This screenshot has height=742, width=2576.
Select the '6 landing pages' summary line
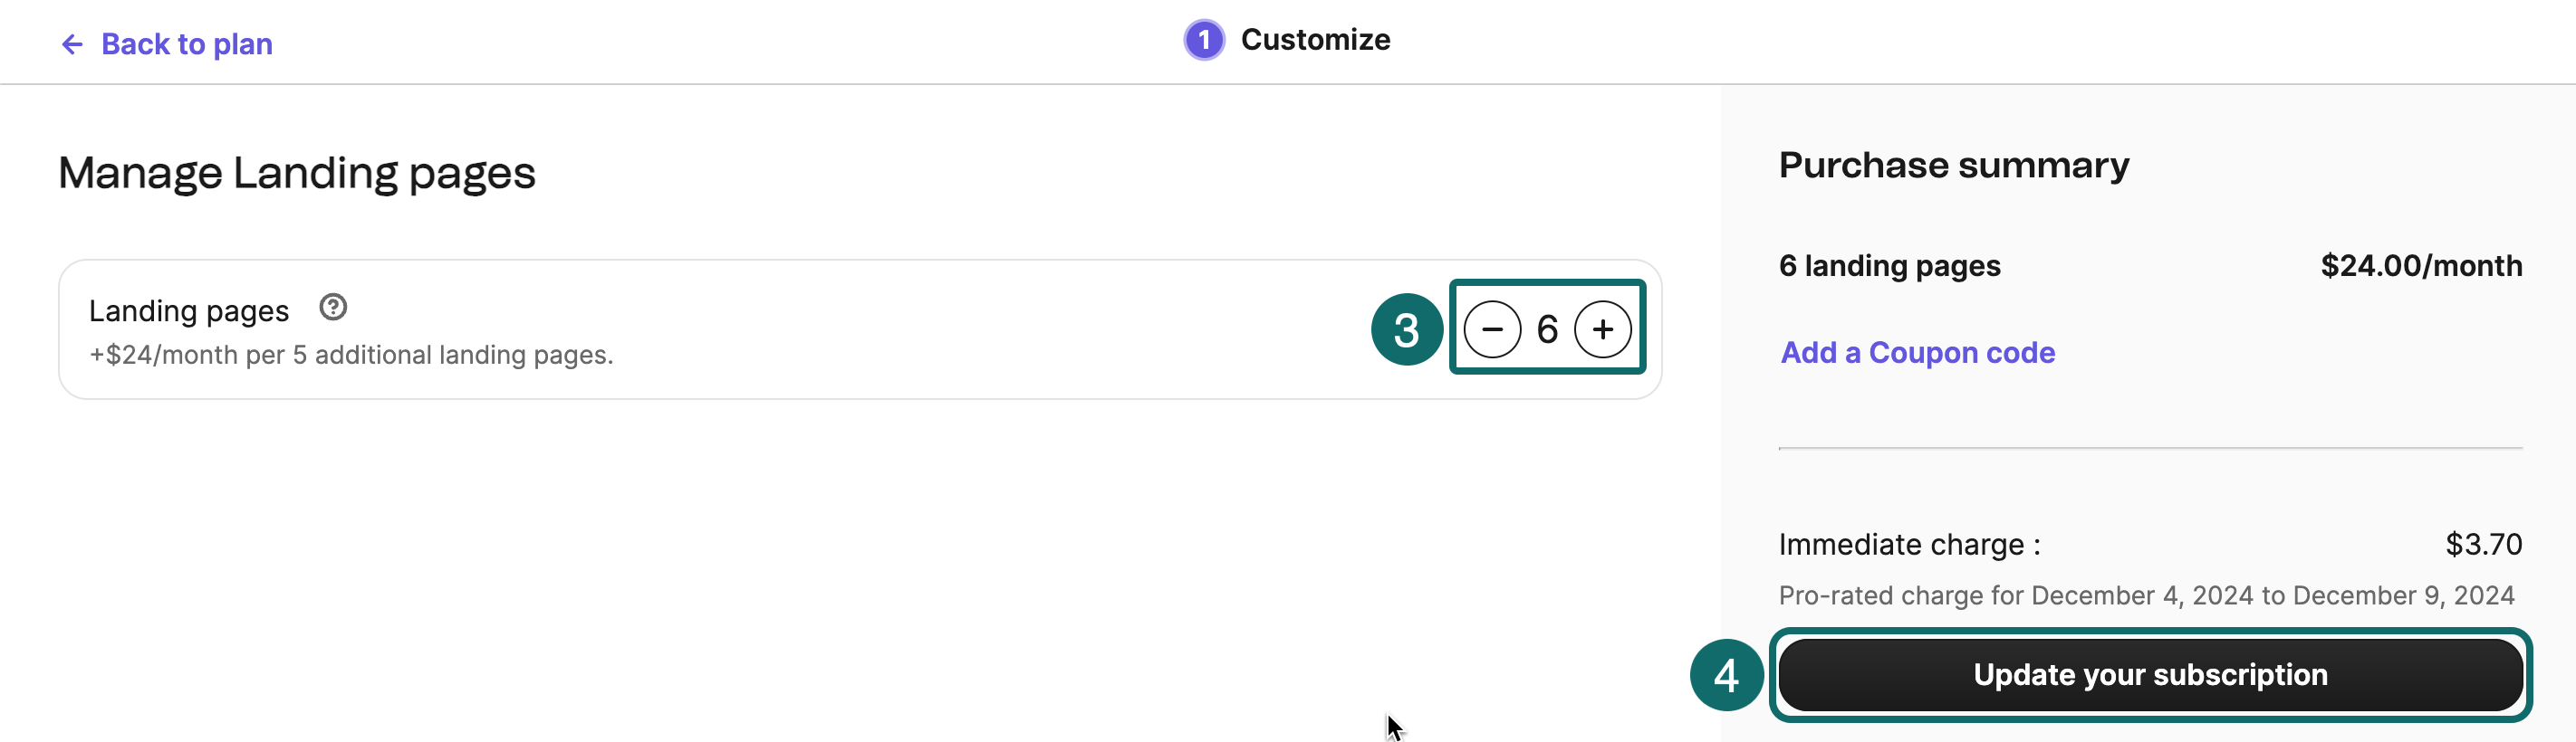click(x=1889, y=266)
